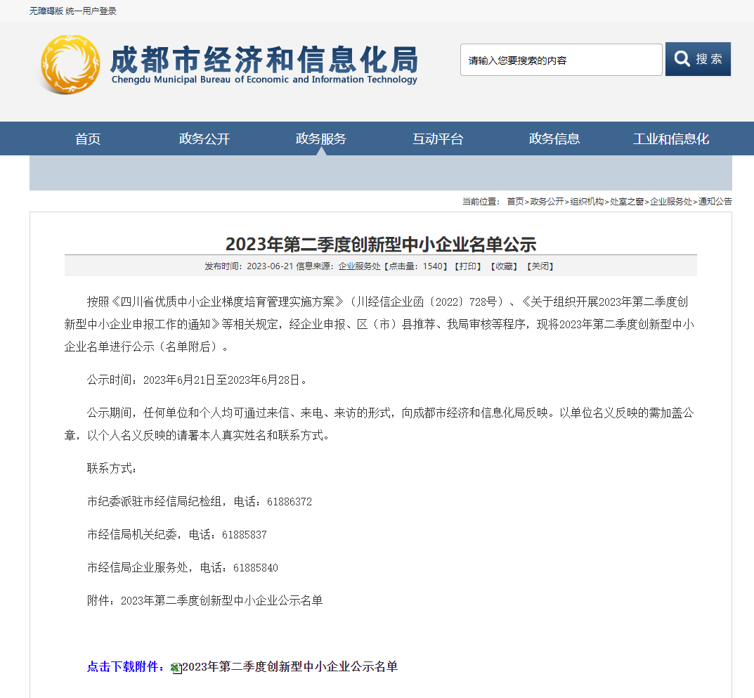Click the 联系方式： label
Screen dimensions: 754x698
coord(112,469)
